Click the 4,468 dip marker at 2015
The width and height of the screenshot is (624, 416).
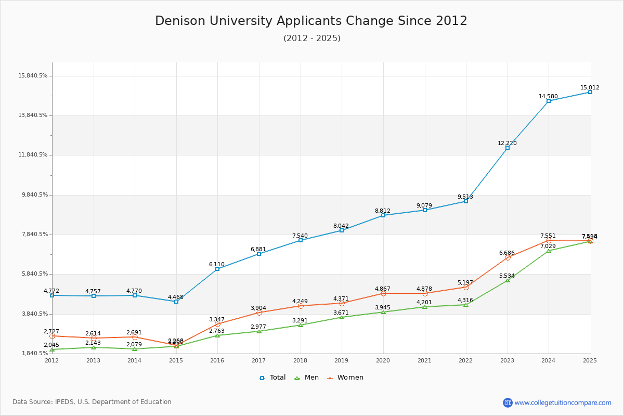(175, 302)
